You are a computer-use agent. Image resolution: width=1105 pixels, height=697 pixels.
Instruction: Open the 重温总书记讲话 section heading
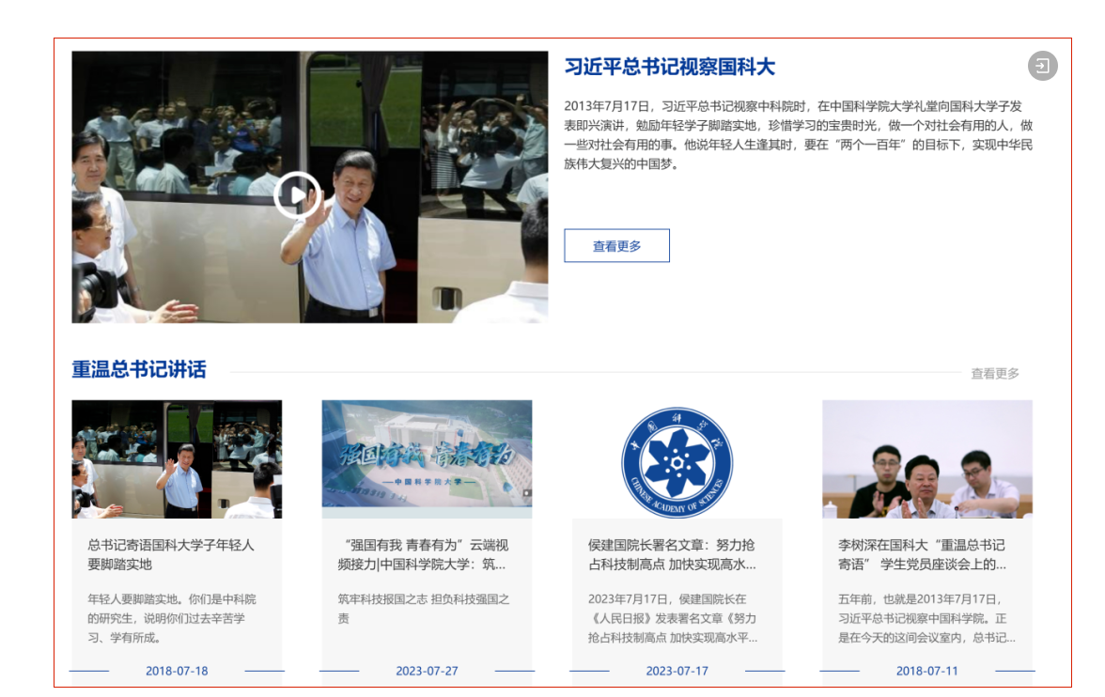(x=139, y=369)
